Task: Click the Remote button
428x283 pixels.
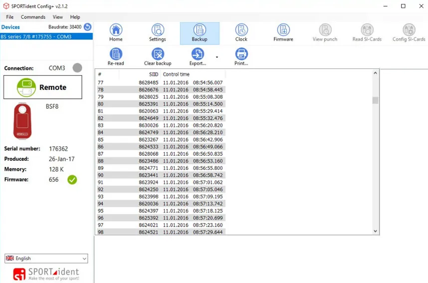Action: 43,87
